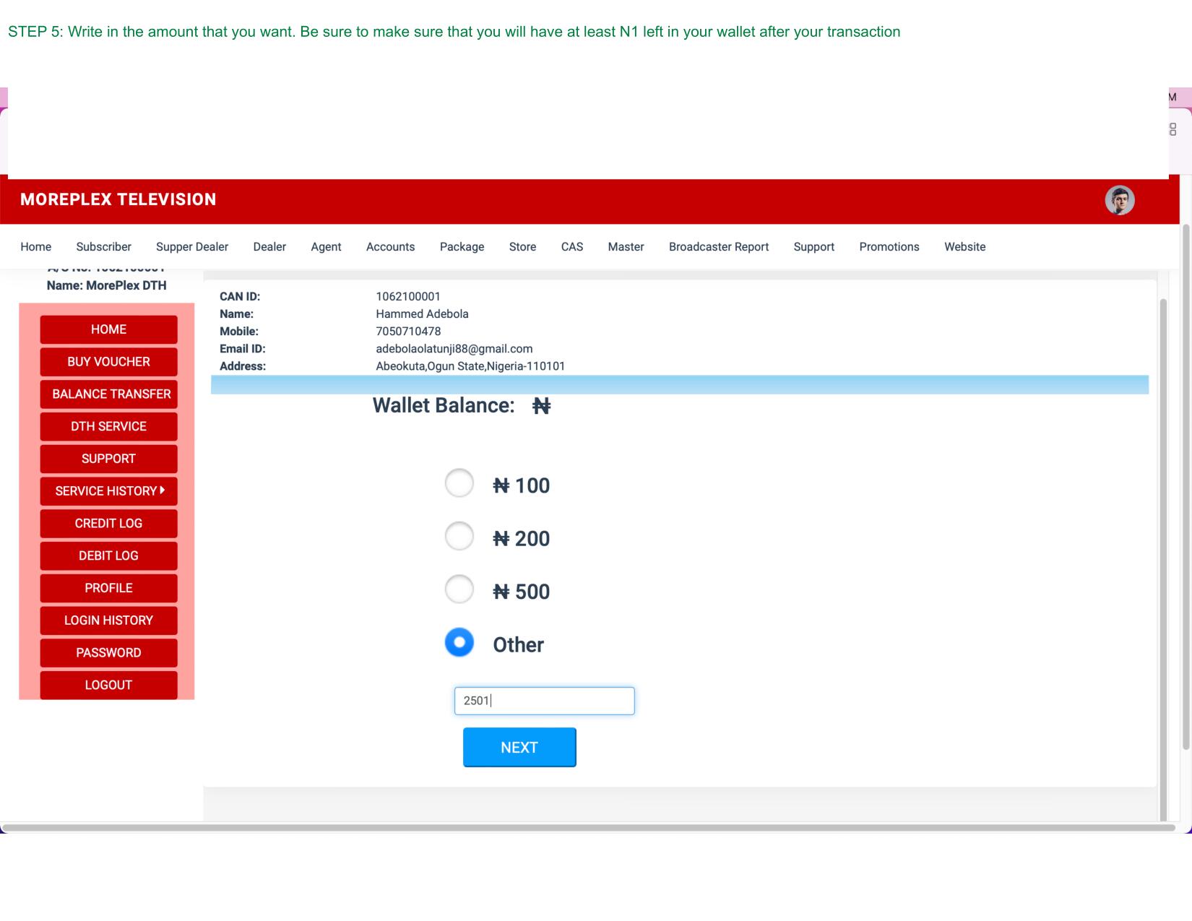Viewport: 1192px width, 921px height.
Task: Open the Promotions menu
Action: (x=889, y=246)
